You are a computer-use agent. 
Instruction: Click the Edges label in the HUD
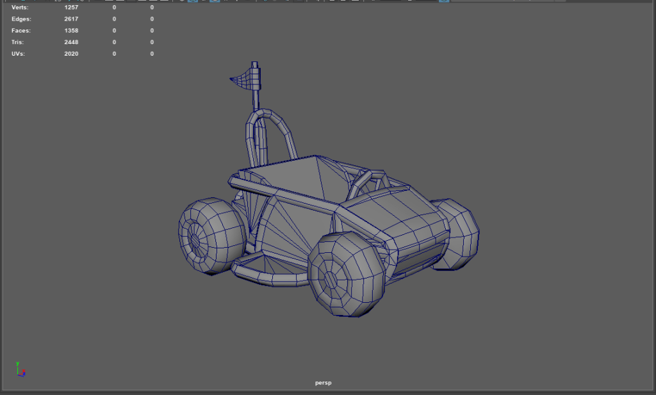20,19
